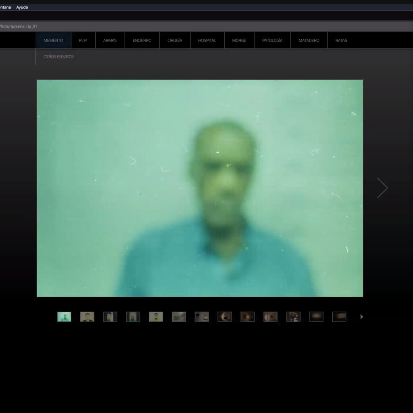413x413 pixels.
Task: Select the thirteenth thumbnail in strip
Action: click(339, 317)
